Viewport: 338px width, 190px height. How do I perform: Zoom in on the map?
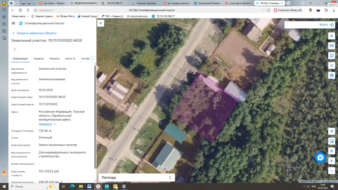(332, 161)
